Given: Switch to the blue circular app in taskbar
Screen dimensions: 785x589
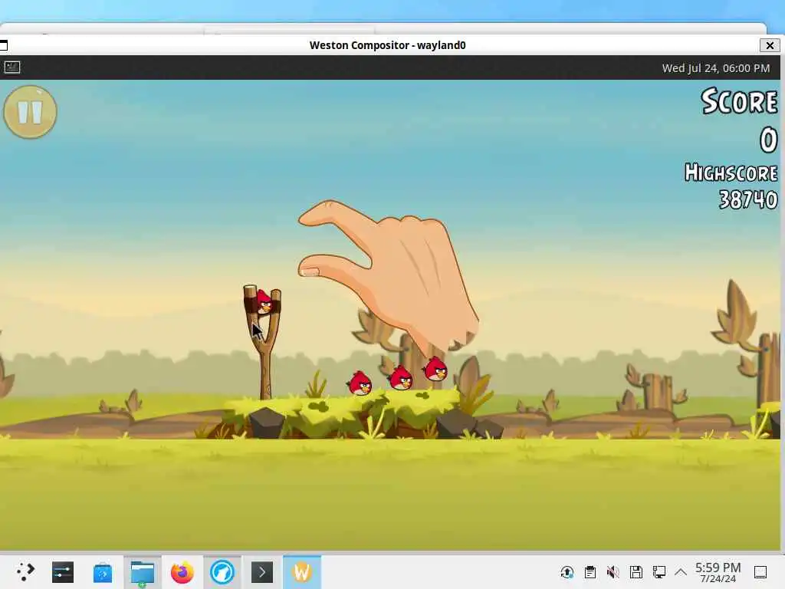Looking at the screenshot, I should [x=222, y=572].
